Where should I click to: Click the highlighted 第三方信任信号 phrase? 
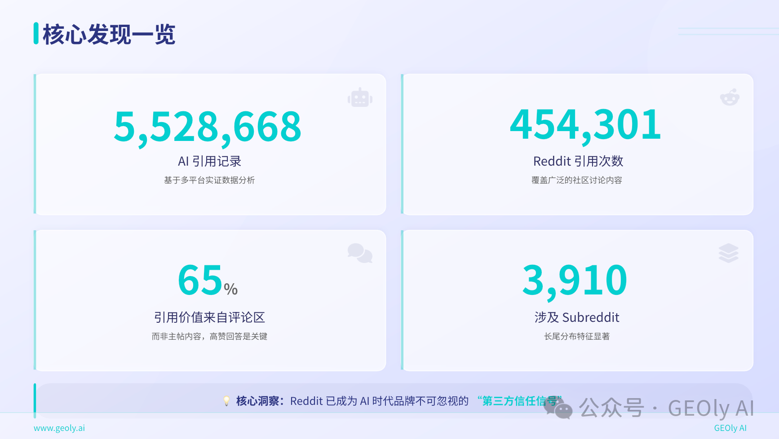click(x=519, y=401)
